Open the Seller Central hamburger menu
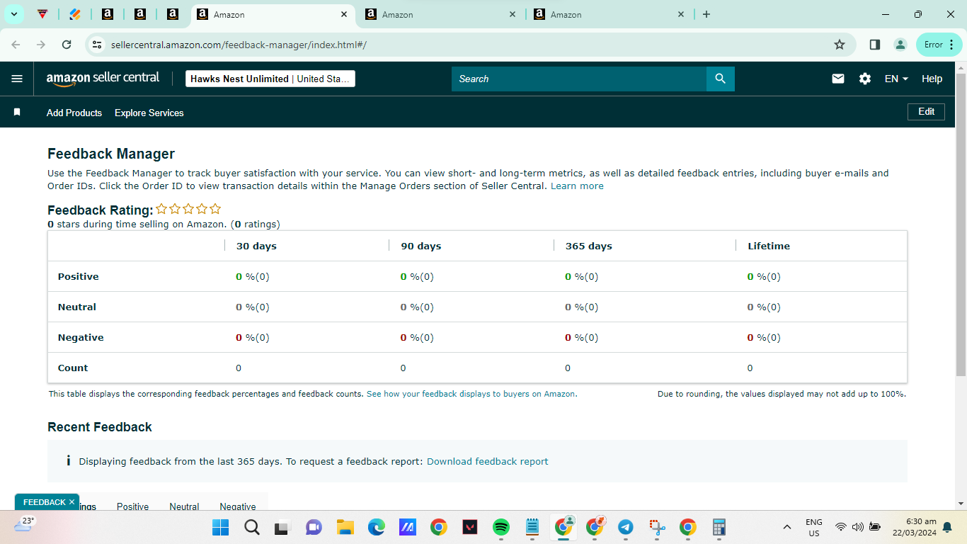The width and height of the screenshot is (967, 544). point(17,79)
